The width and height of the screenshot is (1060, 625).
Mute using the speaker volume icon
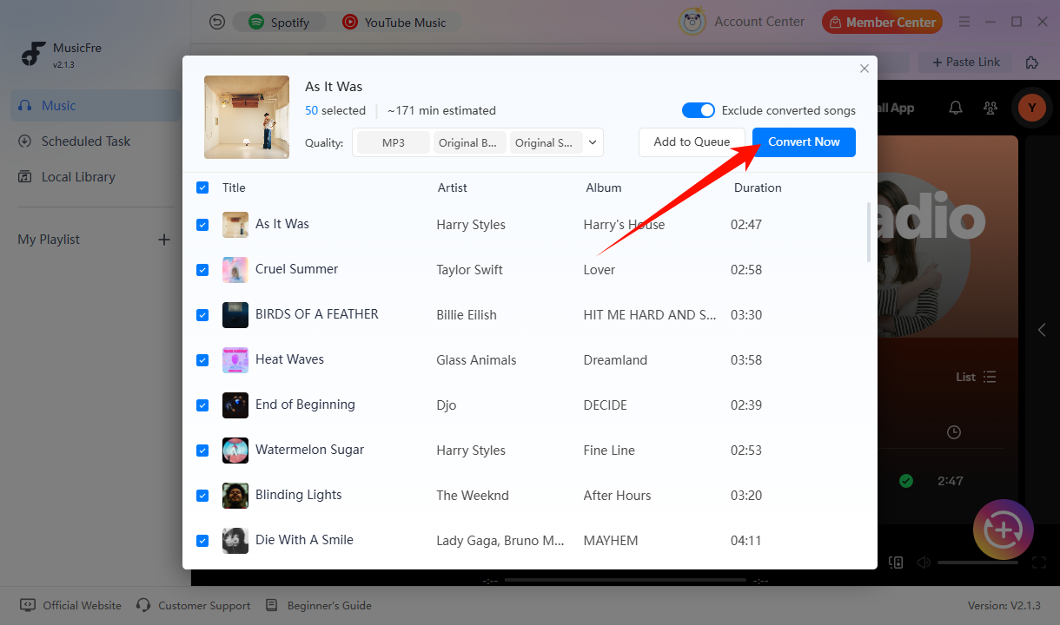[924, 562]
